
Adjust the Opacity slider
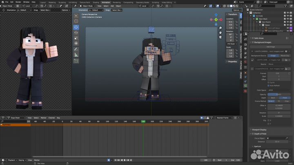click(x=279, y=95)
